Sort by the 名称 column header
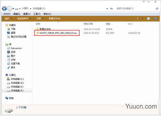 pyautogui.click(x=38, y=24)
